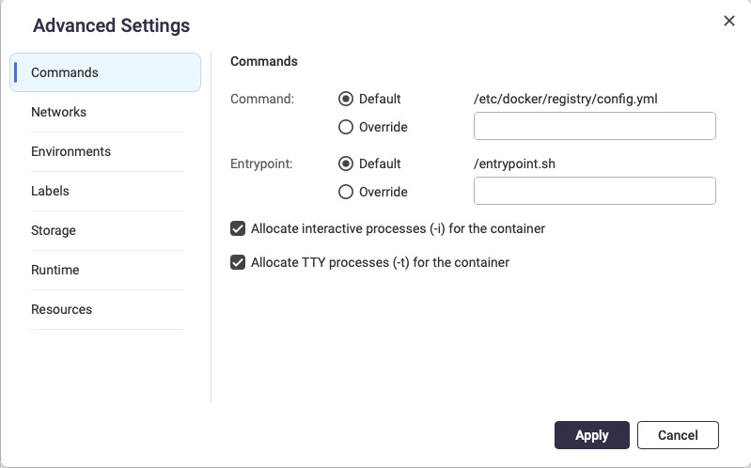Select Default radio for Entrypoint
The width and height of the screenshot is (751, 468).
346,164
